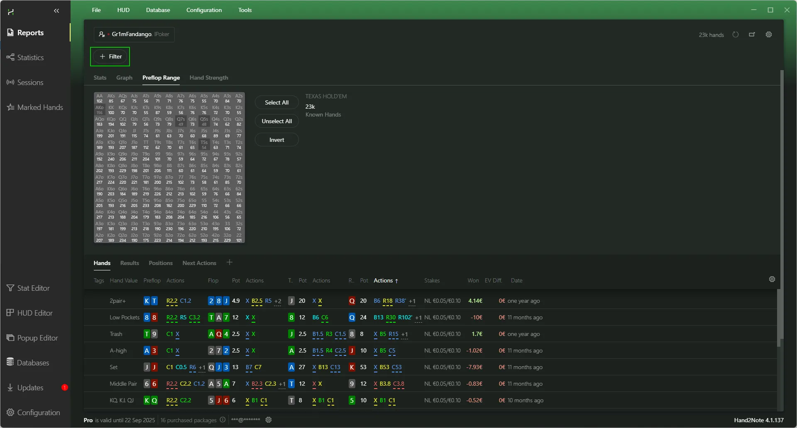Viewport: 797px width, 428px height.
Task: Click the Select All button
Action: (276, 102)
